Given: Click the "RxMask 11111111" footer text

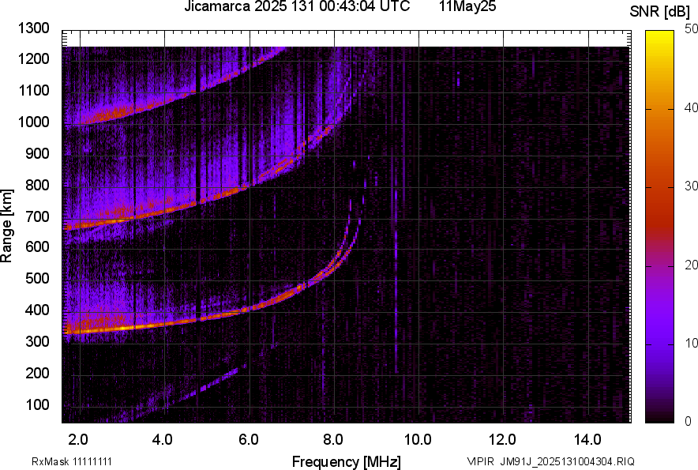Looking at the screenshot, I should [72, 461].
